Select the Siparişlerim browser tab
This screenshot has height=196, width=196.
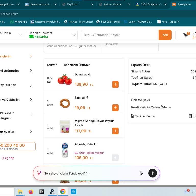point(183,4)
